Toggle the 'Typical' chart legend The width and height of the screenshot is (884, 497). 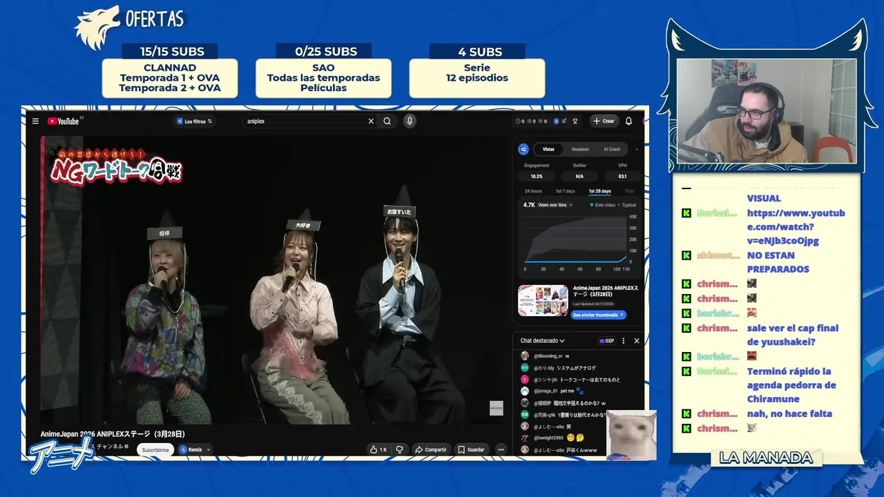627,205
